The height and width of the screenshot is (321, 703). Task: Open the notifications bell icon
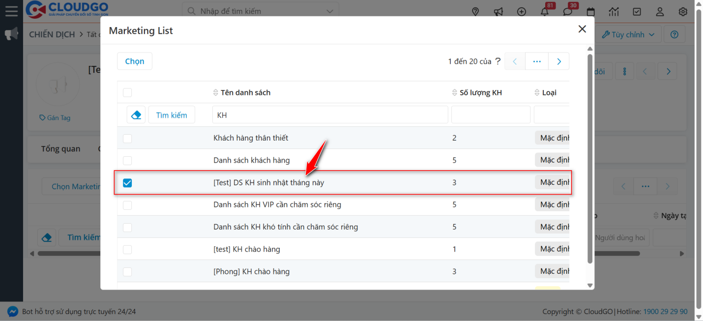tap(544, 12)
